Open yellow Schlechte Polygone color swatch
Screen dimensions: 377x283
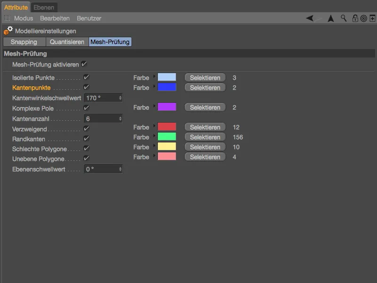click(x=167, y=146)
